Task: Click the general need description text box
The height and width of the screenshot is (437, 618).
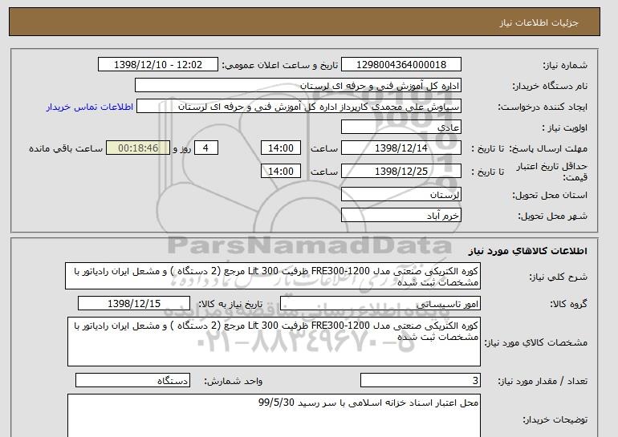Action: tap(273, 277)
